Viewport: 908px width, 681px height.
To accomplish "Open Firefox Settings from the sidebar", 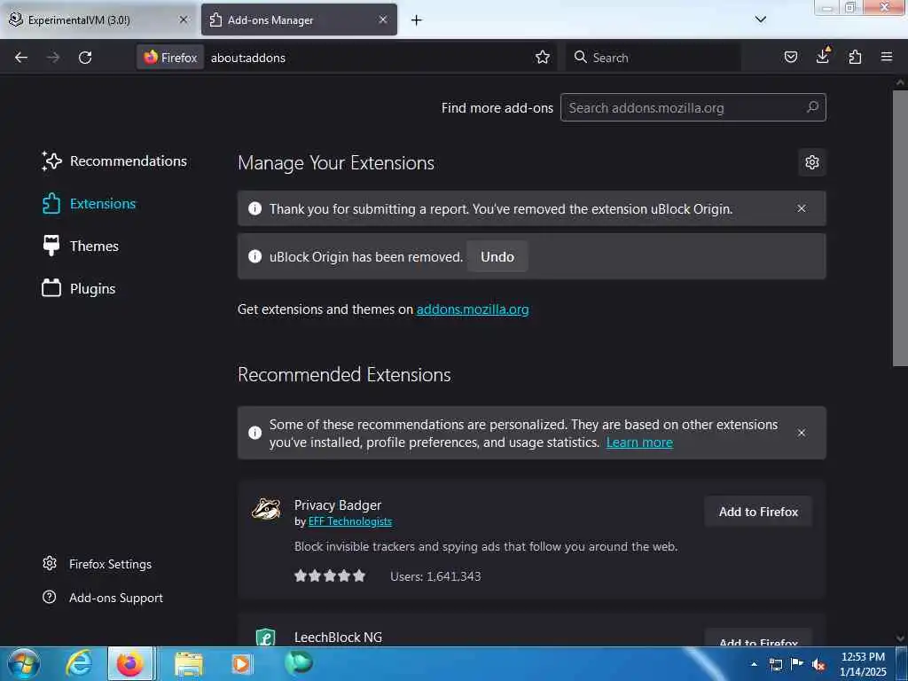I will 98,564.
